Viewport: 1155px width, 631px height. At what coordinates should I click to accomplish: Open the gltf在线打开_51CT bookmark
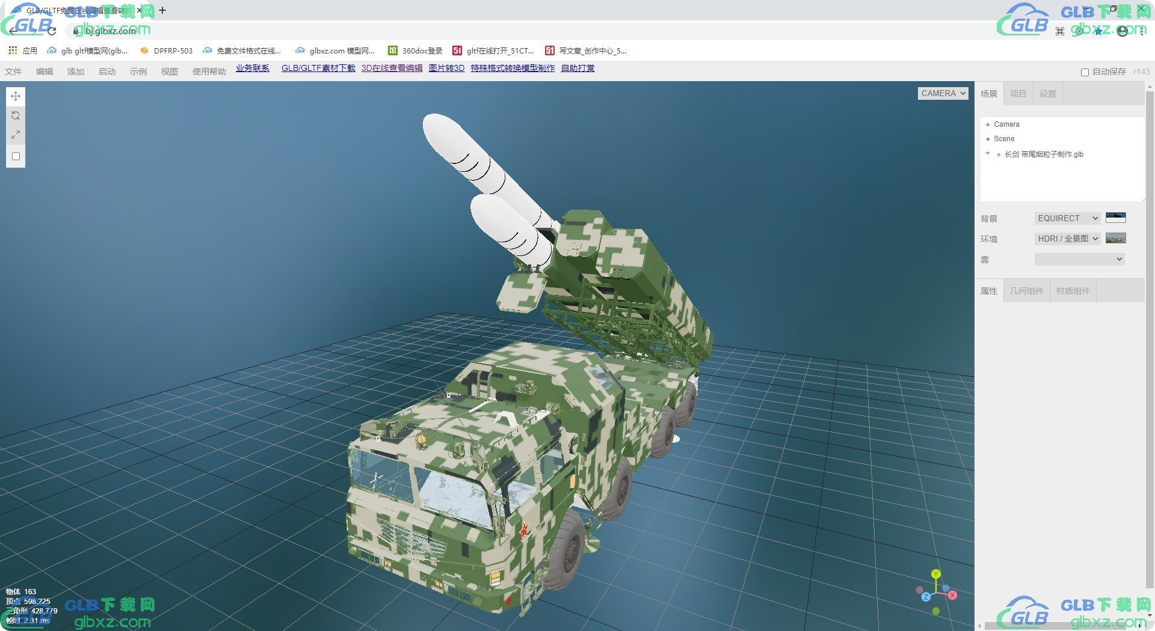[x=493, y=50]
